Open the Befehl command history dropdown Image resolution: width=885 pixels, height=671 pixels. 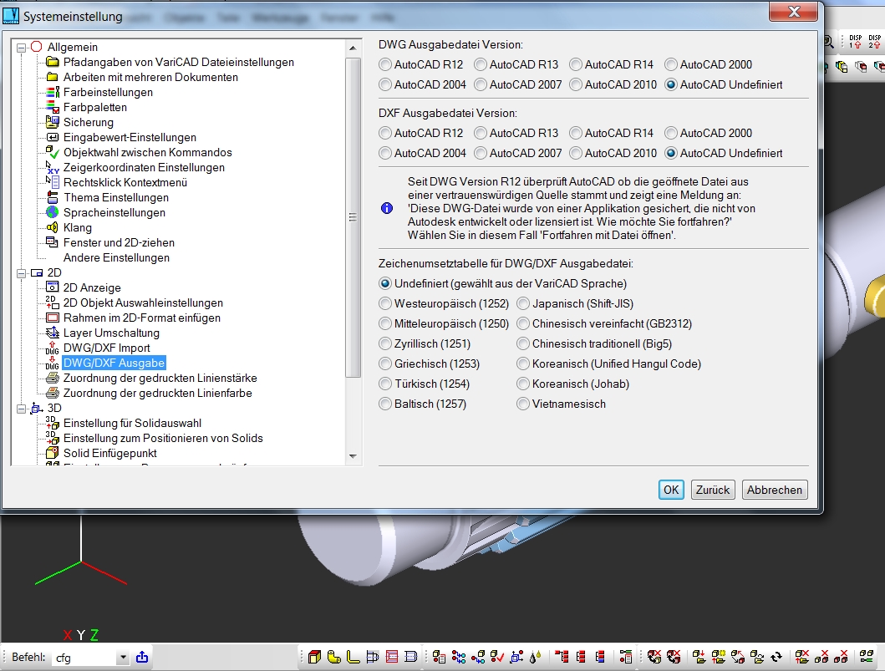pos(123,658)
